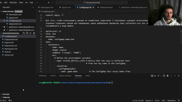
Task: Collapse the DEVOPSNATROECHKU folder section
Action: pyautogui.click(x=1, y=33)
